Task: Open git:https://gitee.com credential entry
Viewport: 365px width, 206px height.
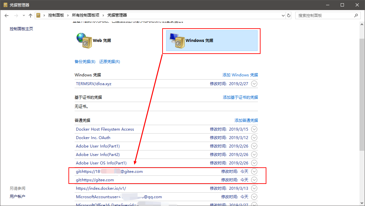Action: [95, 180]
